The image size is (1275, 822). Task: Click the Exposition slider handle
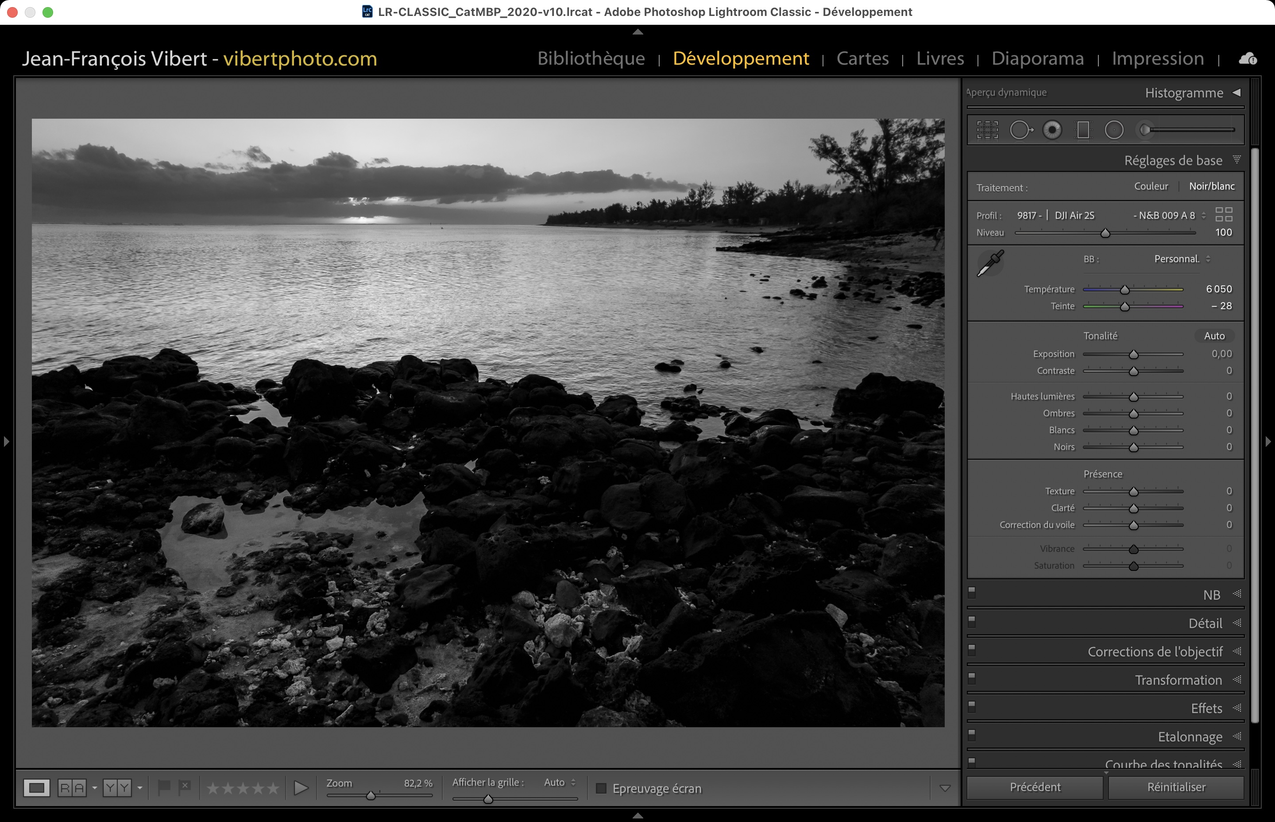(x=1134, y=354)
